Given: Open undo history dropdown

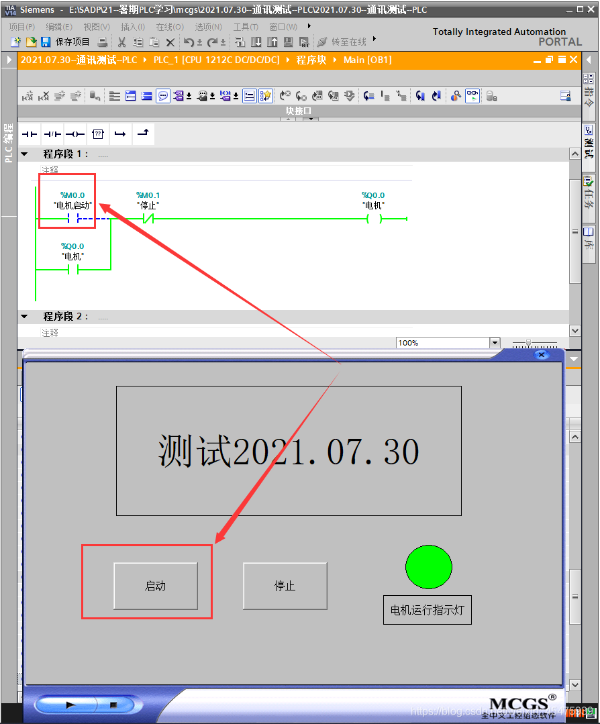Looking at the screenshot, I should 199,43.
